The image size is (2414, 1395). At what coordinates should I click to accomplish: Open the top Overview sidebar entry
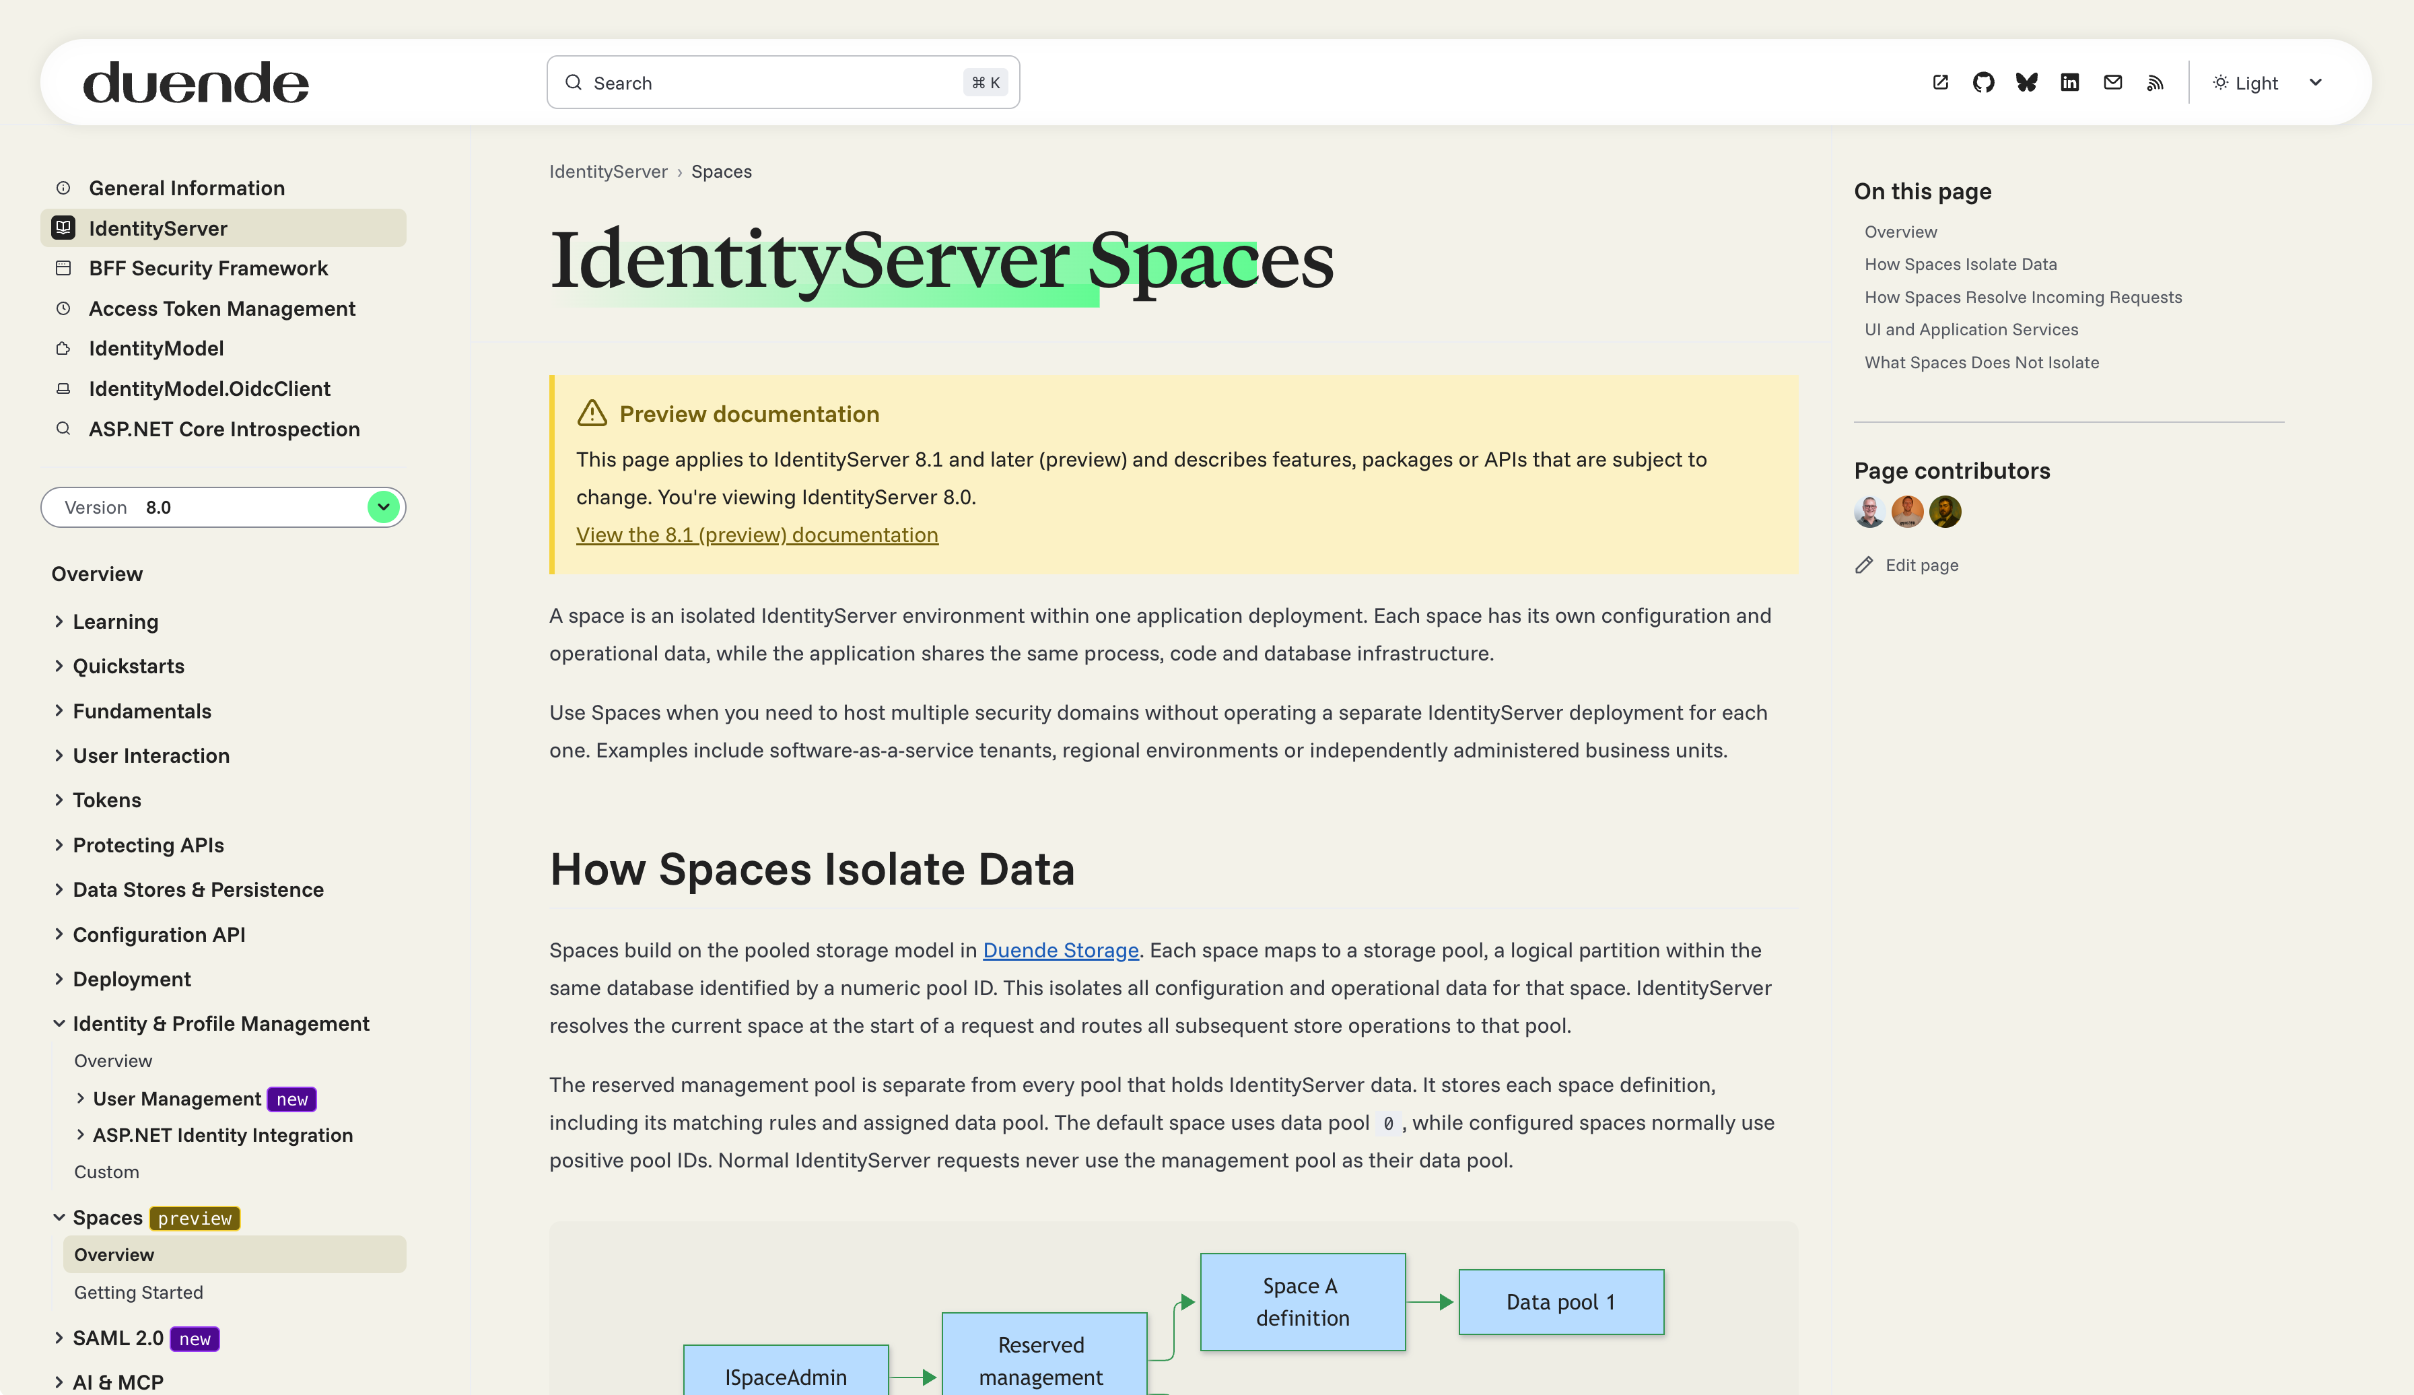97,574
